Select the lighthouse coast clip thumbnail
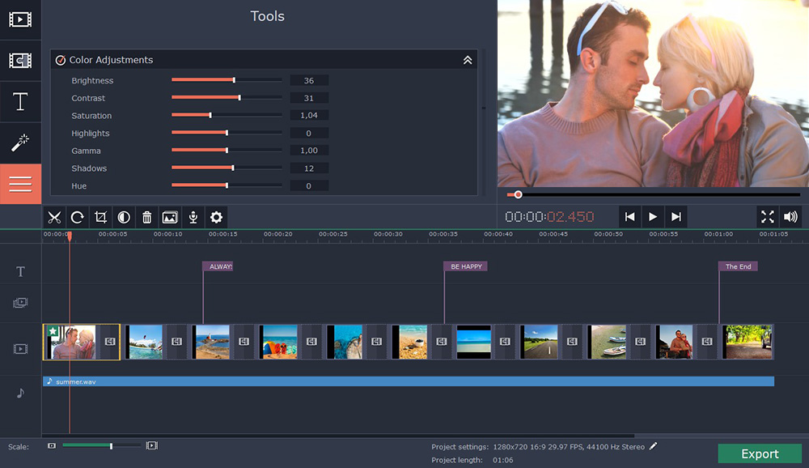This screenshot has width=809, height=468. point(211,342)
